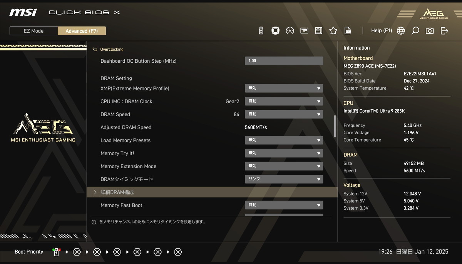Click the speedometer gauge icon
Image resolution: width=462 pixels, height=264 pixels.
tap(290, 31)
